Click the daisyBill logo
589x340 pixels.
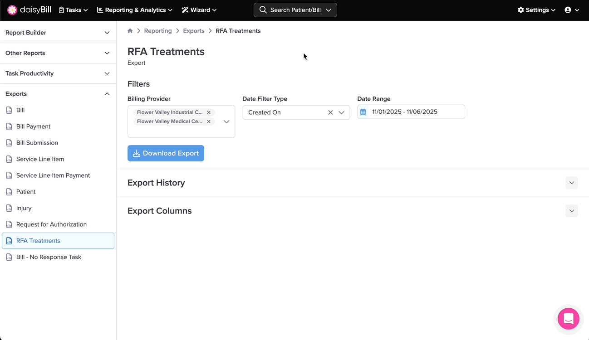tap(29, 10)
